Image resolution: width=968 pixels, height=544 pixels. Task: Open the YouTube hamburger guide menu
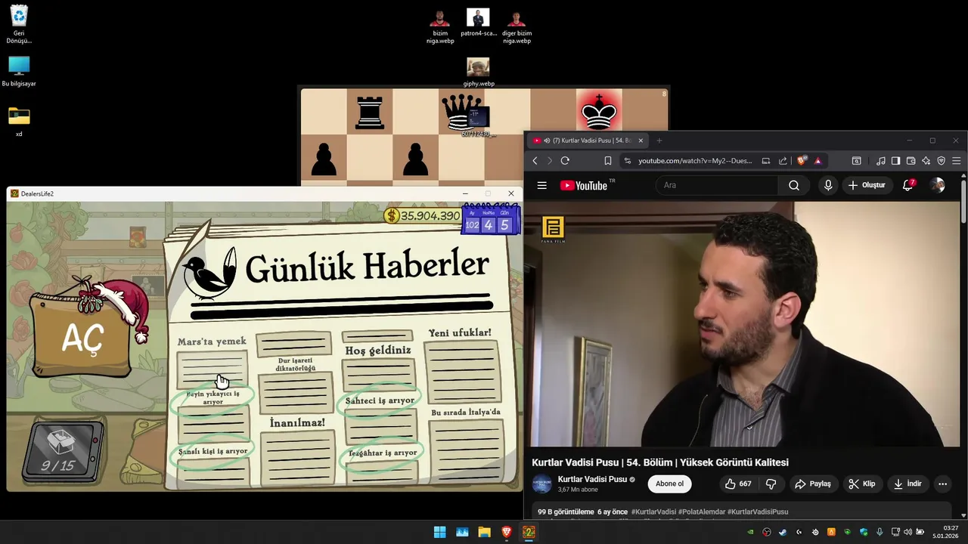[x=541, y=185]
